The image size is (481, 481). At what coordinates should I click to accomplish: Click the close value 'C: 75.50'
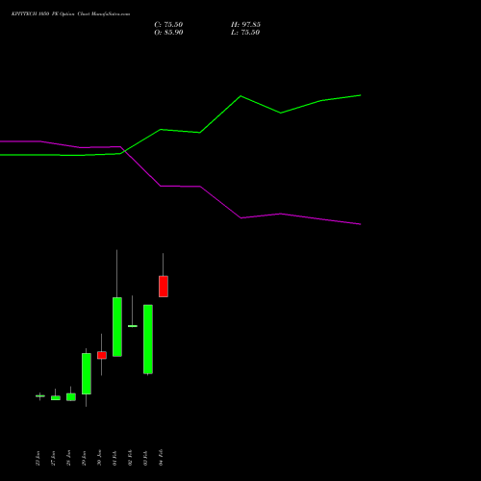pos(168,25)
